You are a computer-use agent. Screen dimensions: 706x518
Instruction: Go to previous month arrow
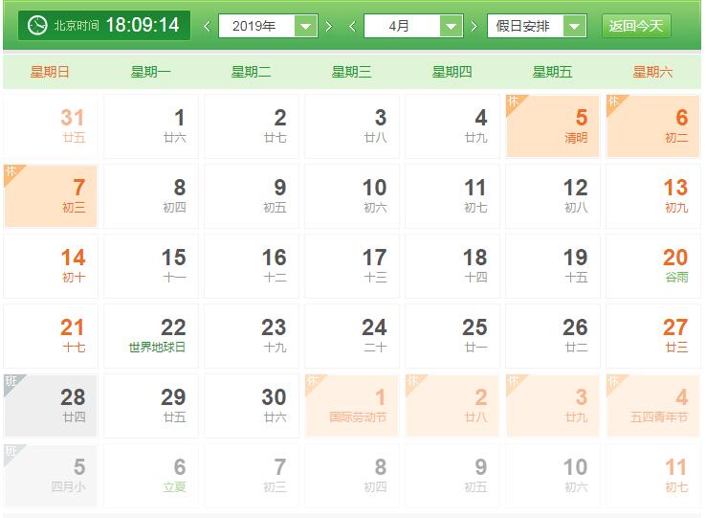[x=352, y=26]
